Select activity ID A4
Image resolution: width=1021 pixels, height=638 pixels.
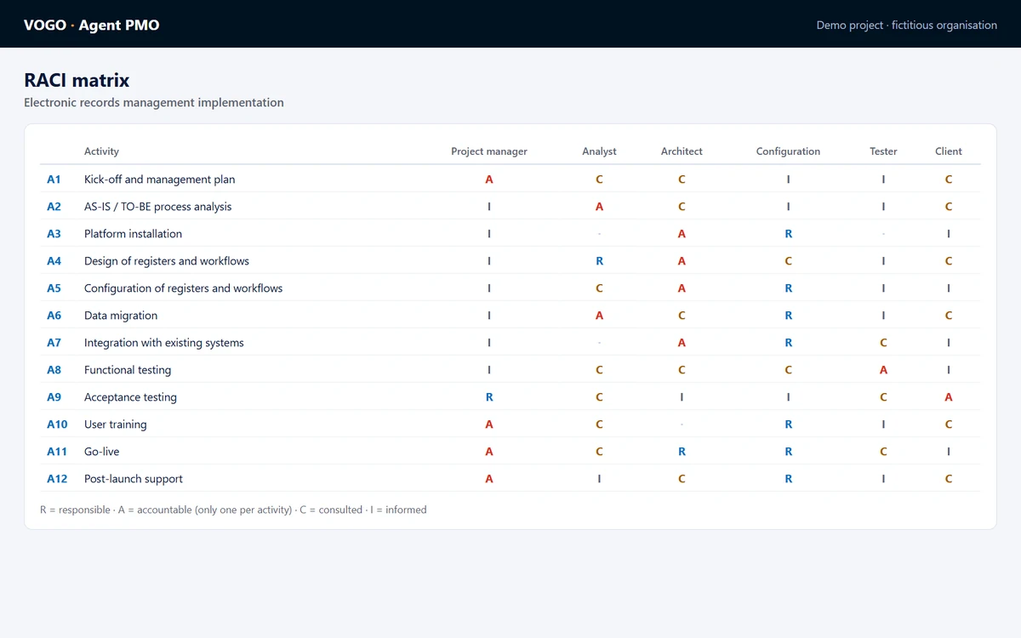point(54,261)
